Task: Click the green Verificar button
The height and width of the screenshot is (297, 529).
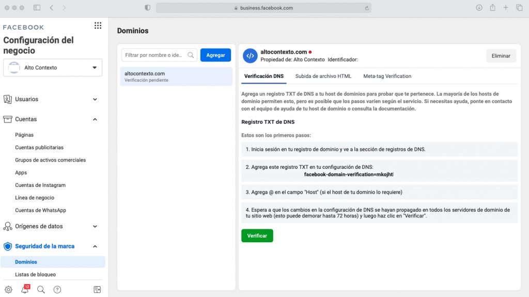Action: click(257, 236)
